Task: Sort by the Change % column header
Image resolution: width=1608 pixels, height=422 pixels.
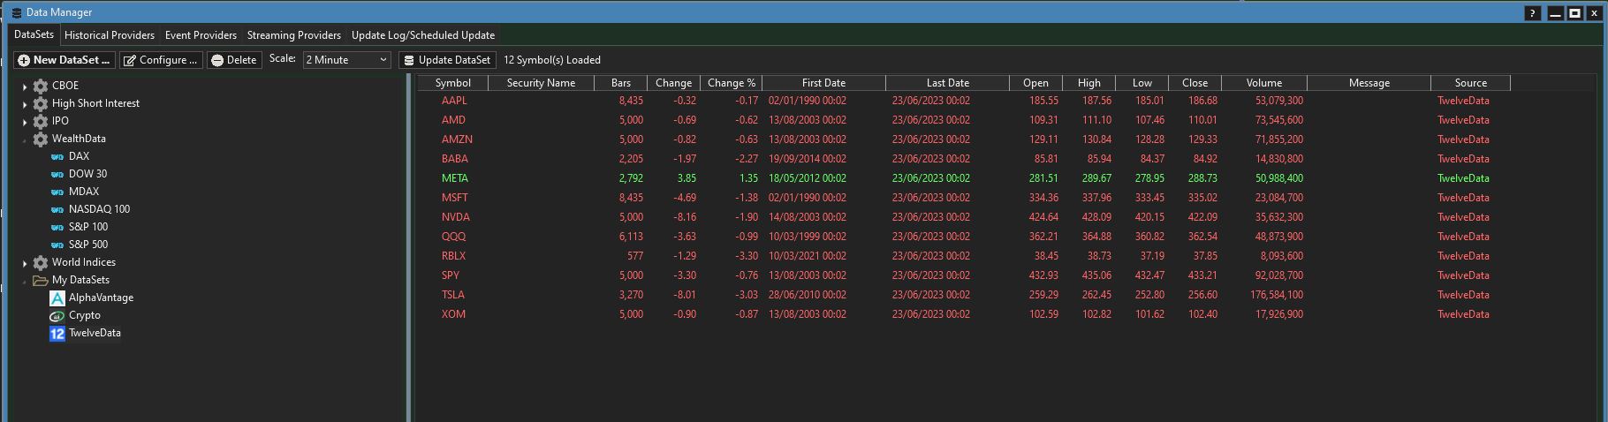Action: pos(732,83)
